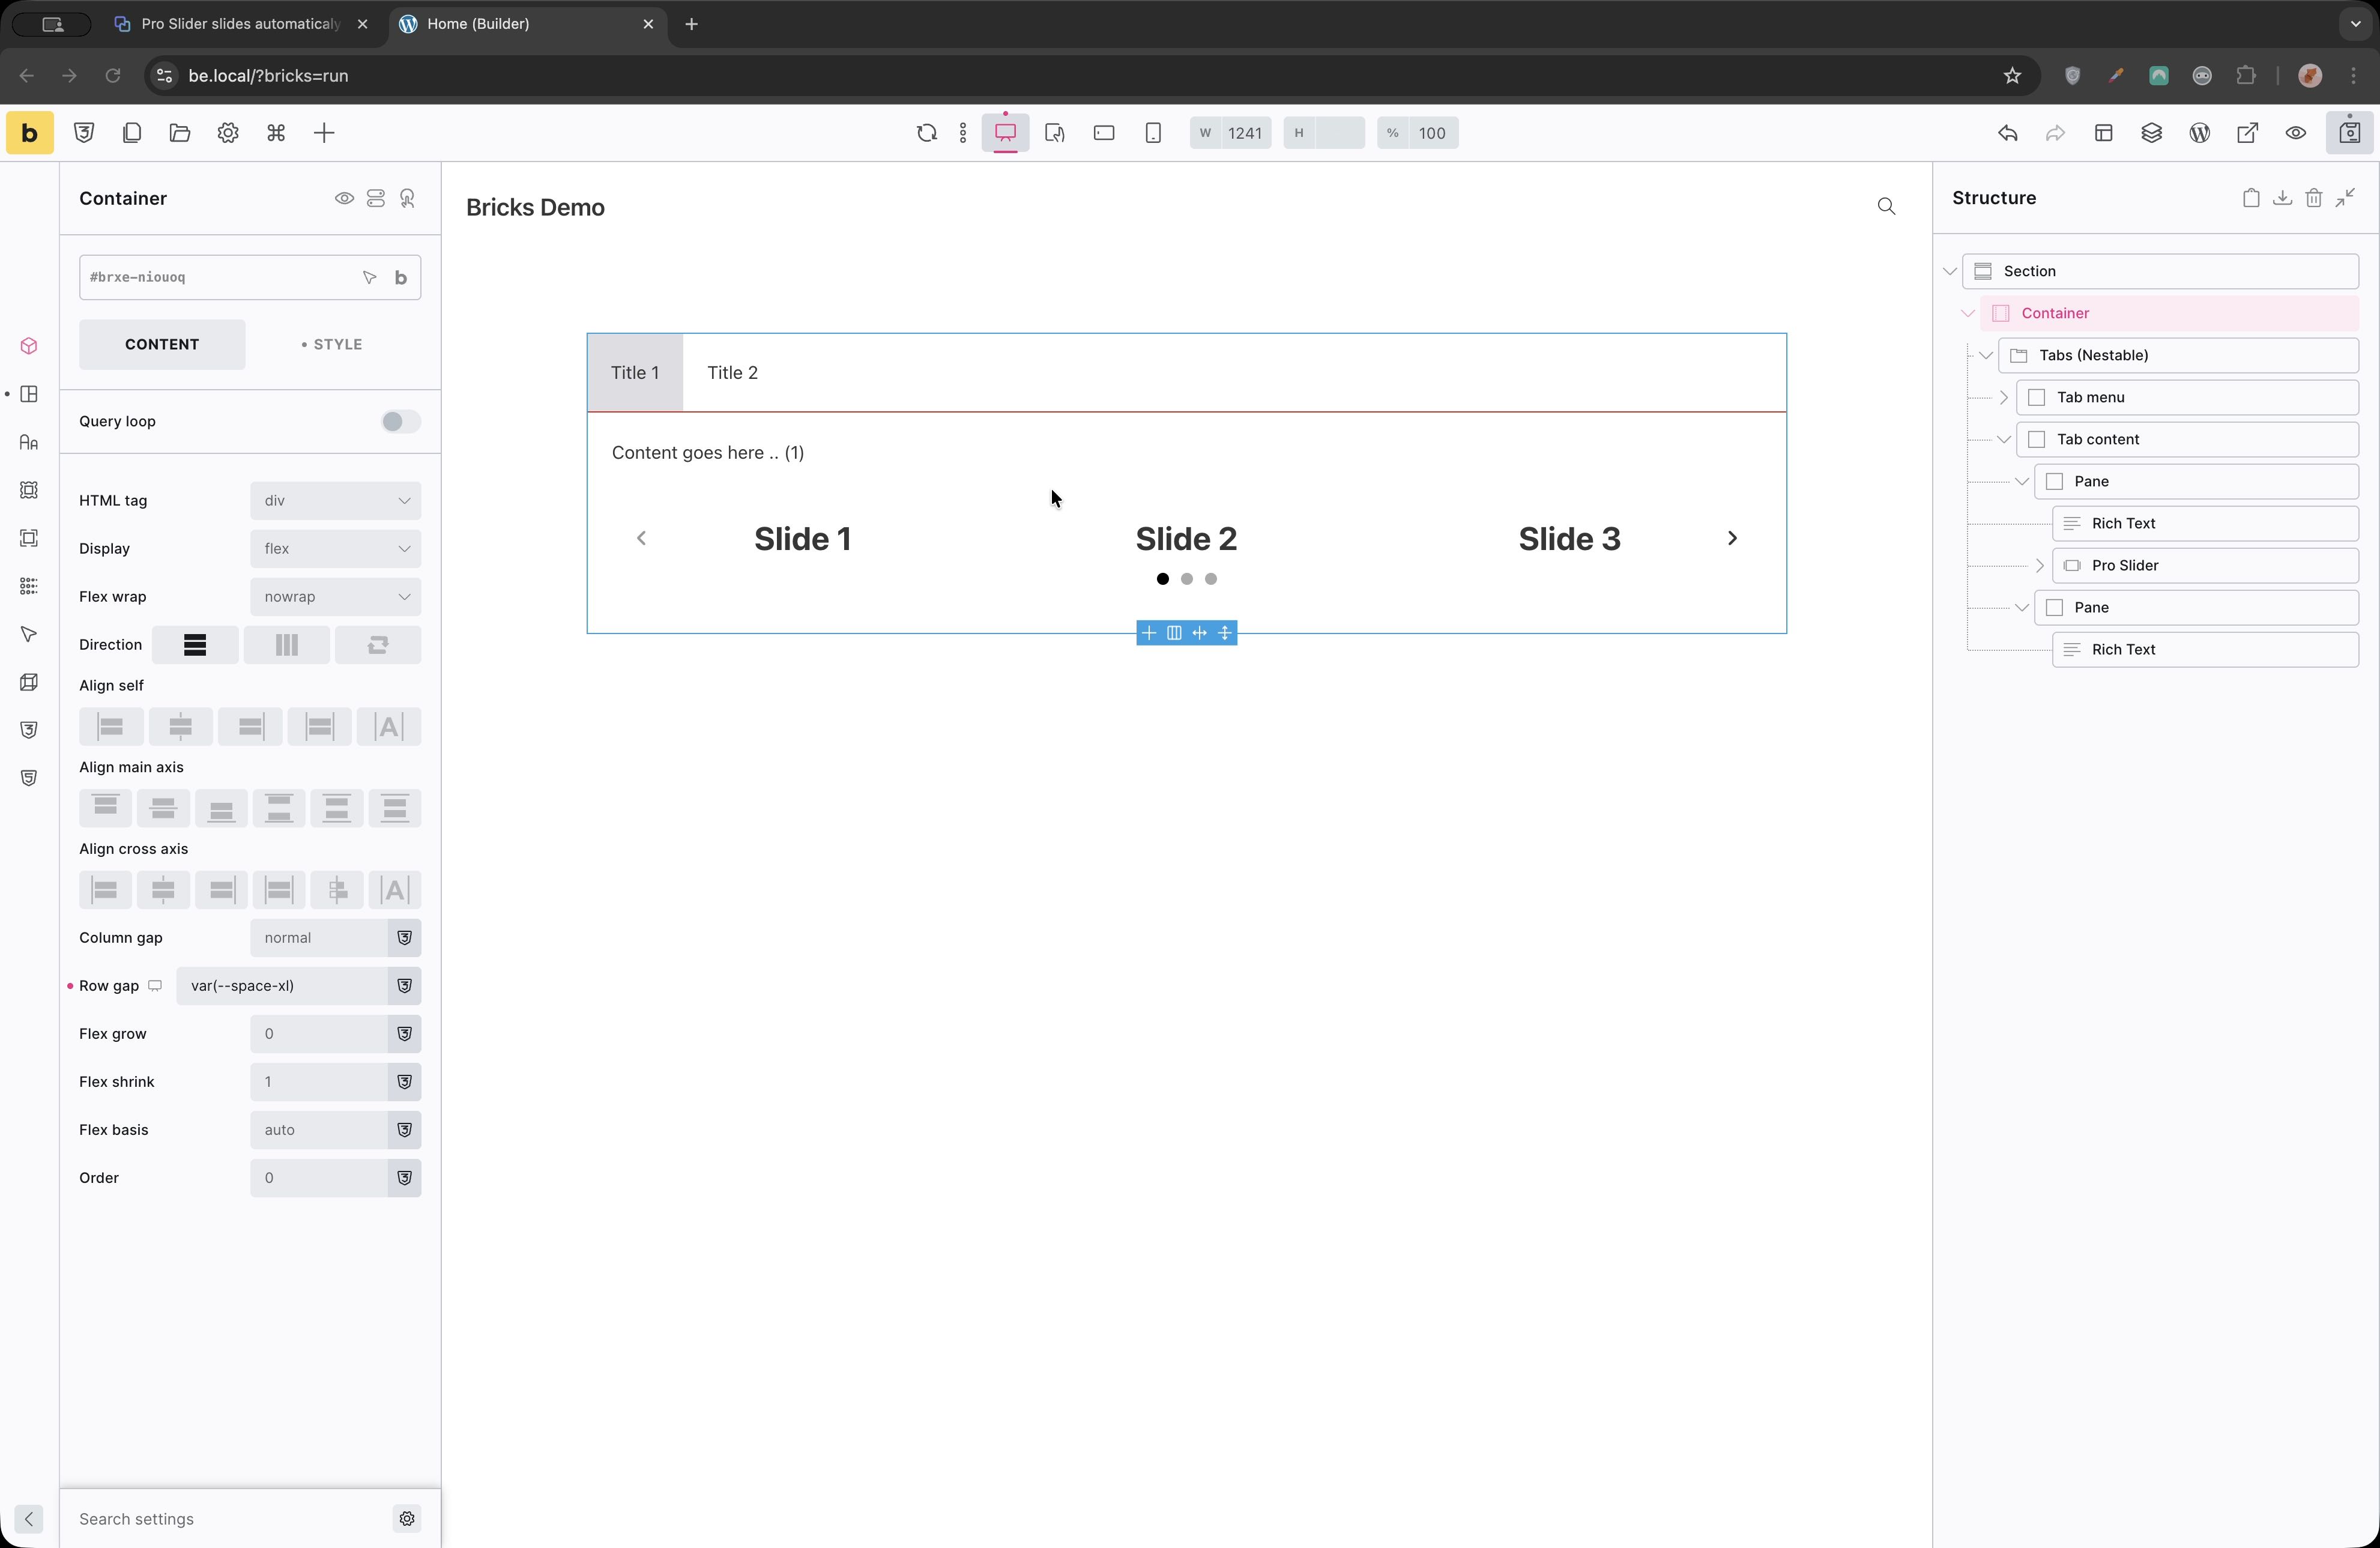This screenshot has width=2380, height=1548.
Task: Toggle Container visibility eye icon in panel
Action: coord(344,199)
